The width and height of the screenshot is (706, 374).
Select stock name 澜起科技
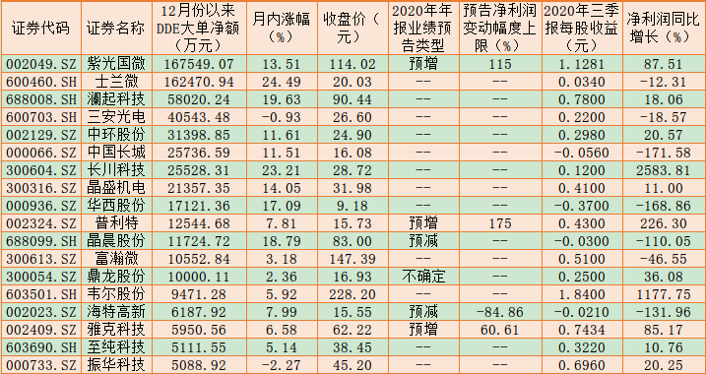tap(116, 99)
